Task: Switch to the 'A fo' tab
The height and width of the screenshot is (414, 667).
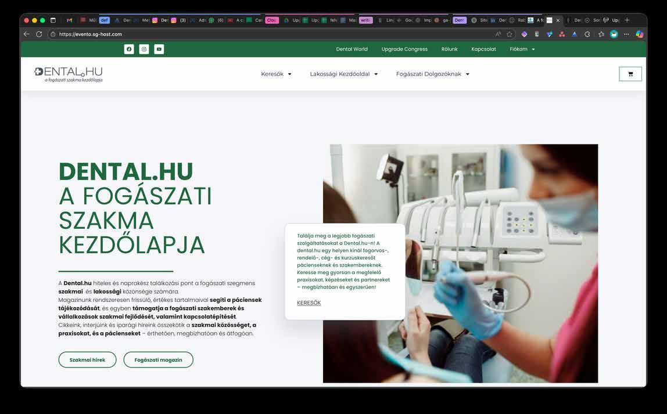Action: pos(536,20)
